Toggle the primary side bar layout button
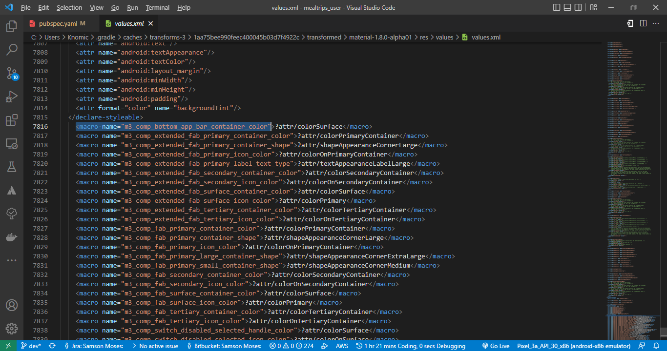The width and height of the screenshot is (667, 351). (557, 8)
